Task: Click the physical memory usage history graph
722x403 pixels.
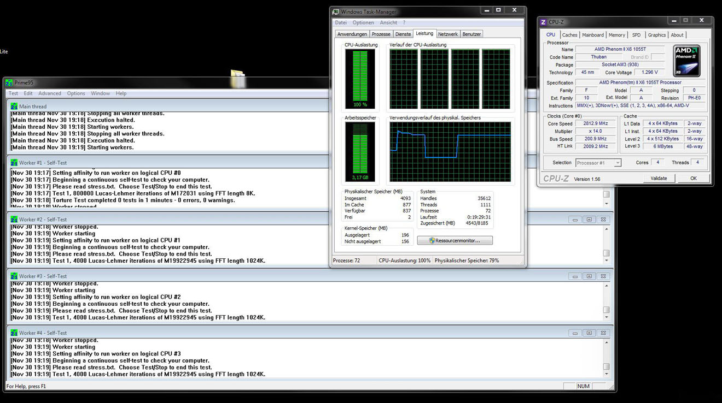Action: click(x=450, y=152)
